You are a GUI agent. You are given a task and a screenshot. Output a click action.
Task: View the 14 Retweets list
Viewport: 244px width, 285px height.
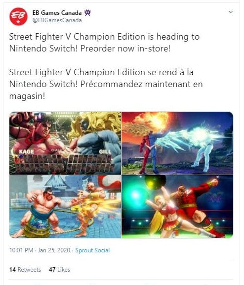click(x=25, y=269)
